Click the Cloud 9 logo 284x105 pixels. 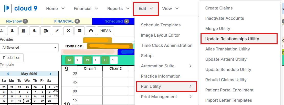(21, 8)
